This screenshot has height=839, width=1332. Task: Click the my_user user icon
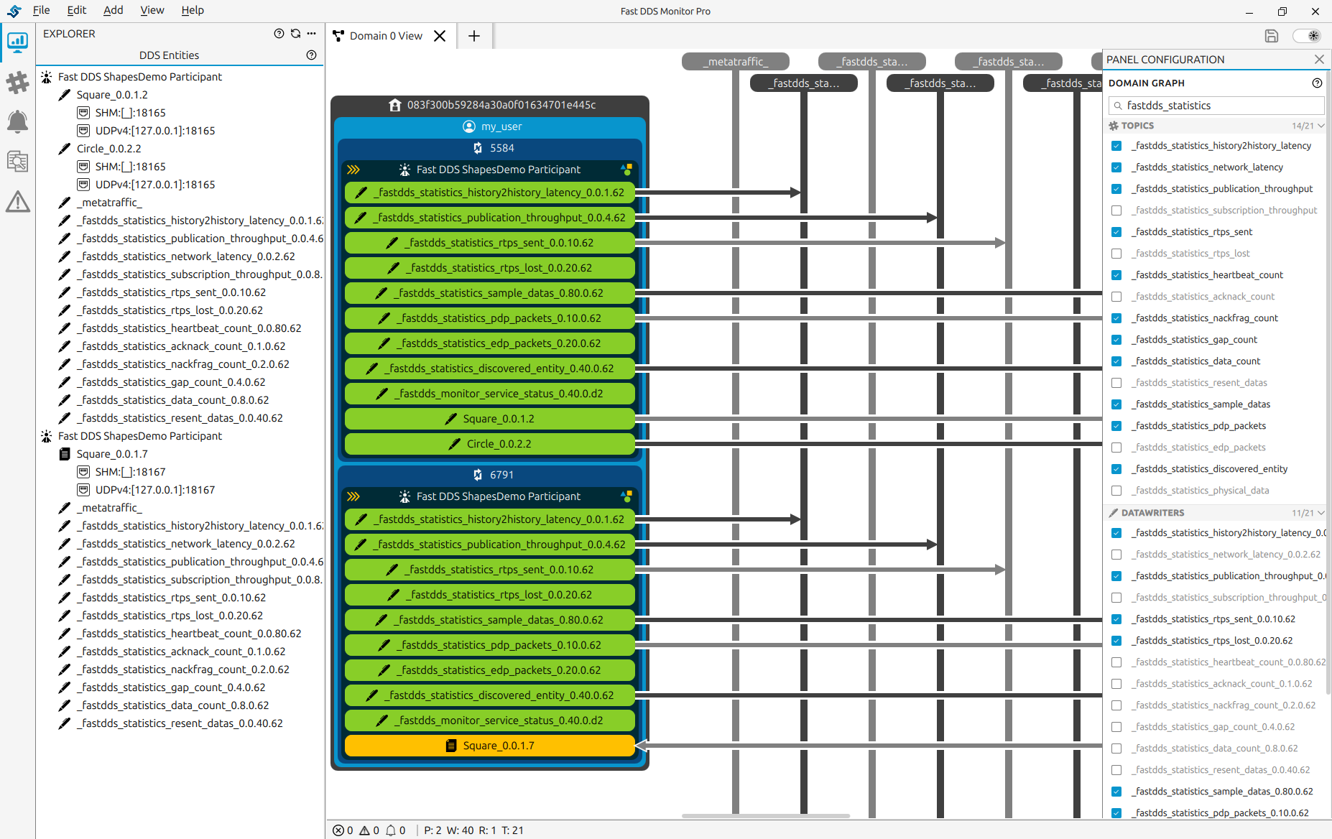[x=468, y=126]
